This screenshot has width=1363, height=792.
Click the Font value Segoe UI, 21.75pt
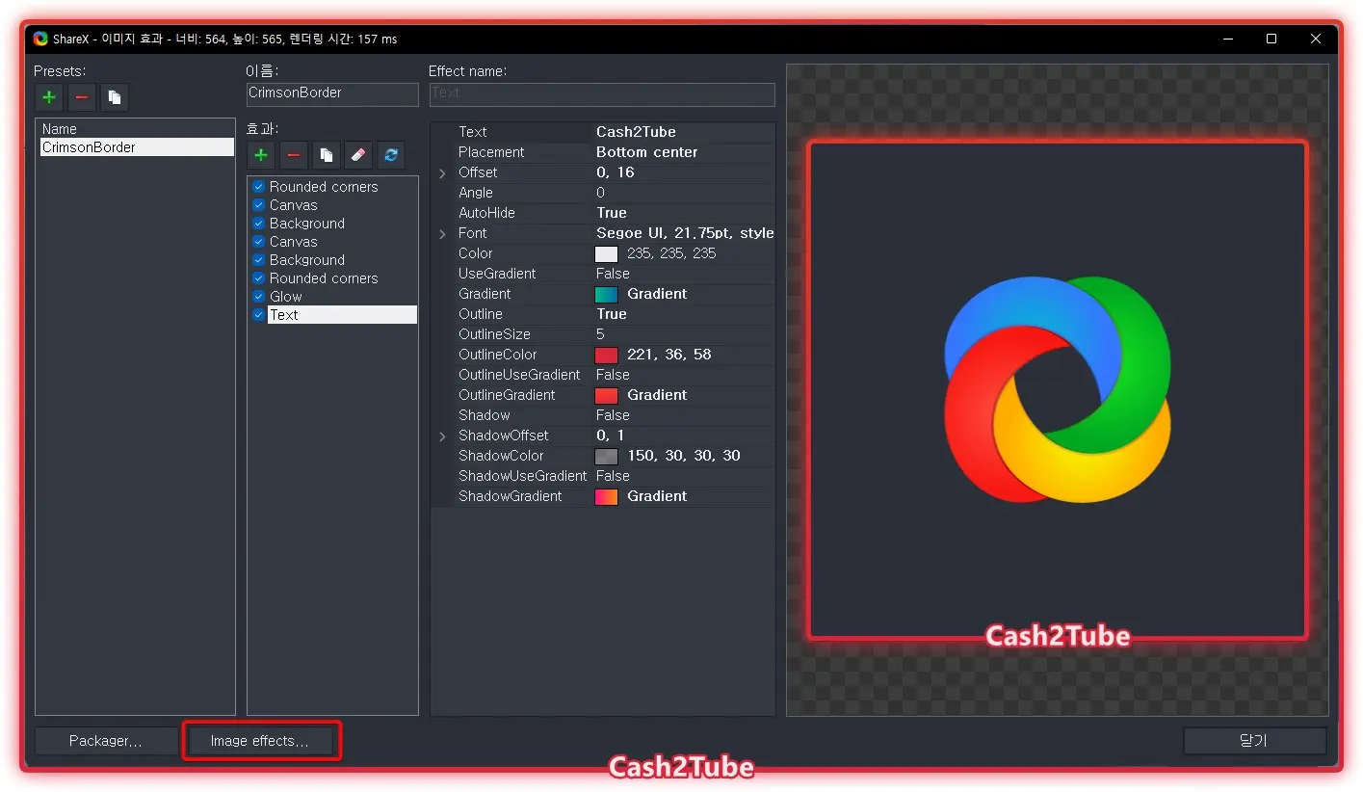tap(685, 233)
